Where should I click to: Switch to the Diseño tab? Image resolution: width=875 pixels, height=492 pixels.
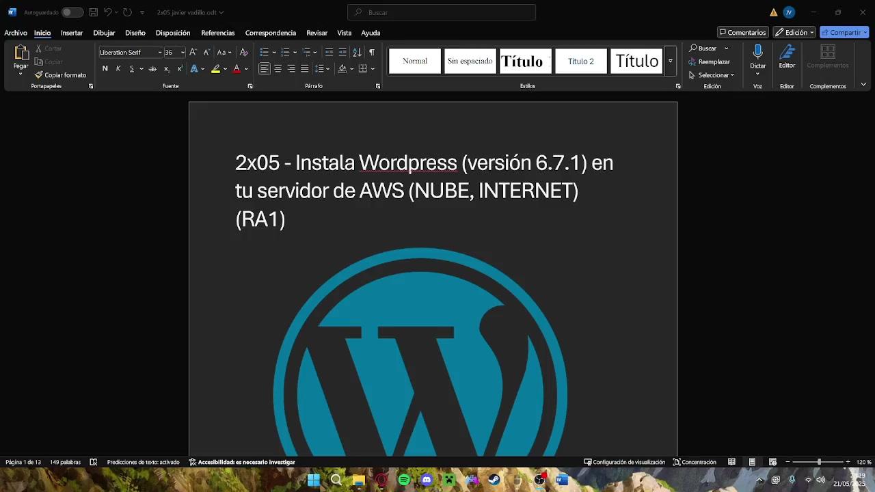tap(135, 33)
